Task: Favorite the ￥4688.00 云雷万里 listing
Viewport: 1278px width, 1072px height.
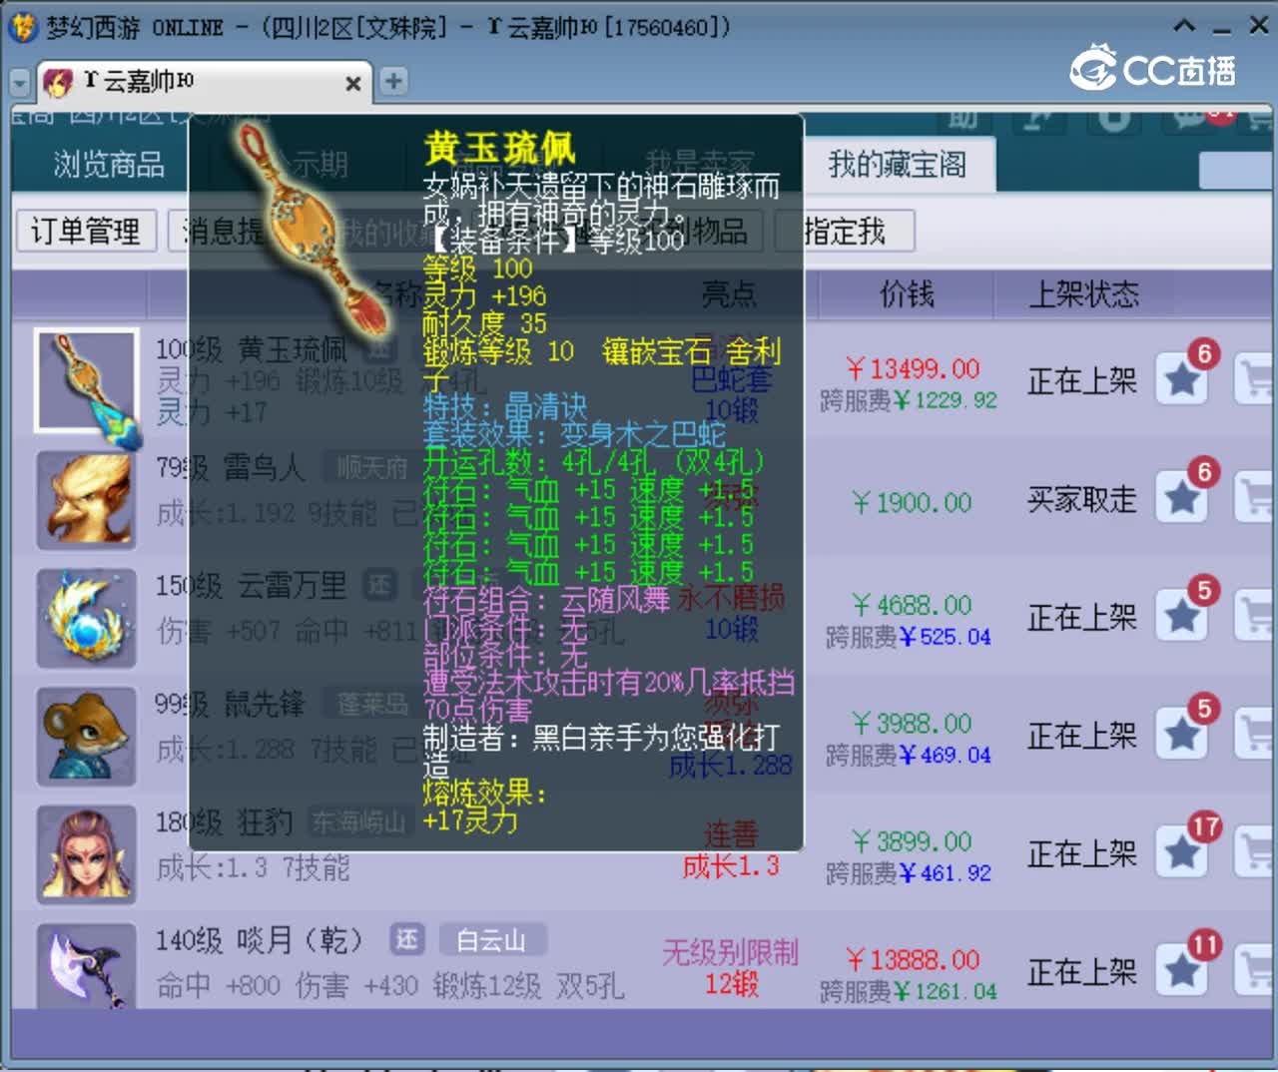Action: pos(1182,616)
